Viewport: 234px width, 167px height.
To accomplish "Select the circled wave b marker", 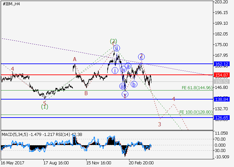I will (134, 84).
